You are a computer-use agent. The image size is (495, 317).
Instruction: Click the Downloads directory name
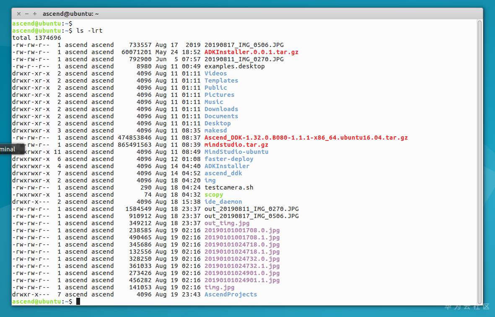coord(221,109)
